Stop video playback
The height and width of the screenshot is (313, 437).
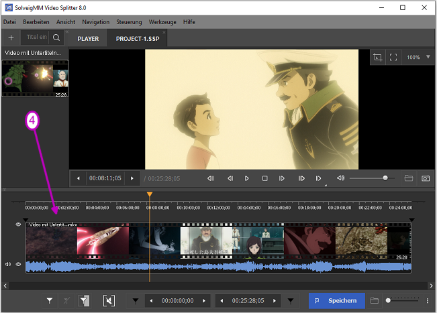(x=264, y=178)
